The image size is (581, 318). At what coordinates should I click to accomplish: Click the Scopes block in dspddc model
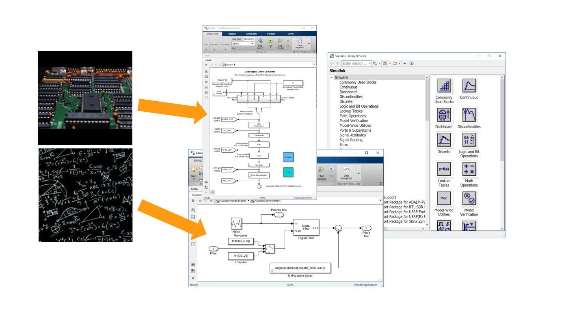288,157
